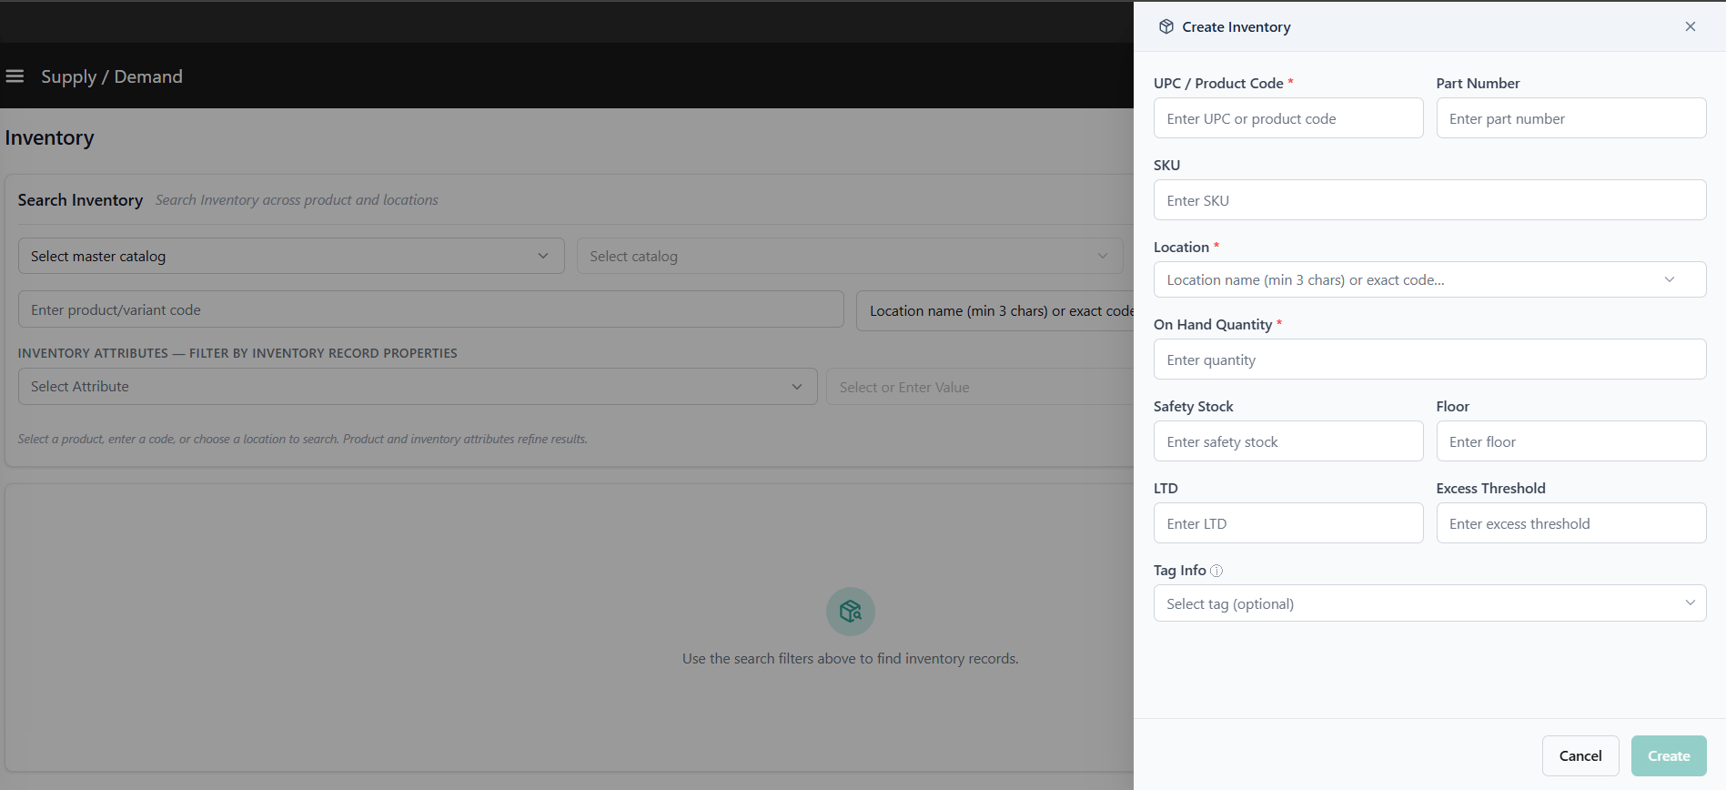The width and height of the screenshot is (1726, 790).
Task: Click the Supply / Demand header title
Action: 112,76
